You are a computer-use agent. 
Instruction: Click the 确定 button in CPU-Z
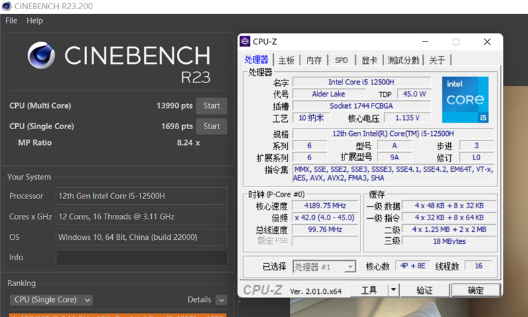475,290
